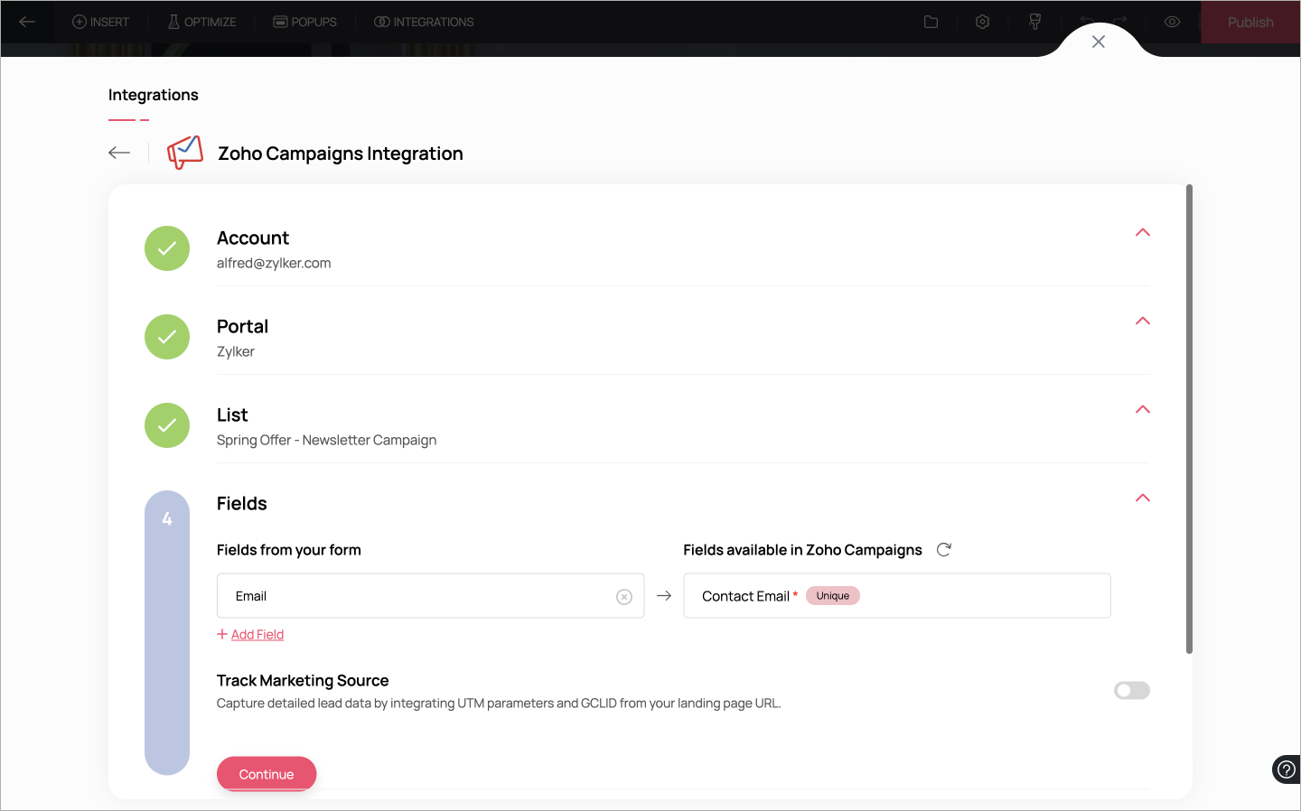Screen dimensions: 1301x811
Task: Click the Portal step green checkmark
Action: click(x=167, y=337)
